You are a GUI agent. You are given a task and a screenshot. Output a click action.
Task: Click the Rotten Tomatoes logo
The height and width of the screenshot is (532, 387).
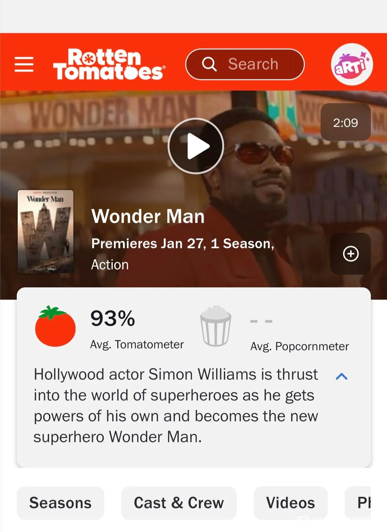point(109,64)
